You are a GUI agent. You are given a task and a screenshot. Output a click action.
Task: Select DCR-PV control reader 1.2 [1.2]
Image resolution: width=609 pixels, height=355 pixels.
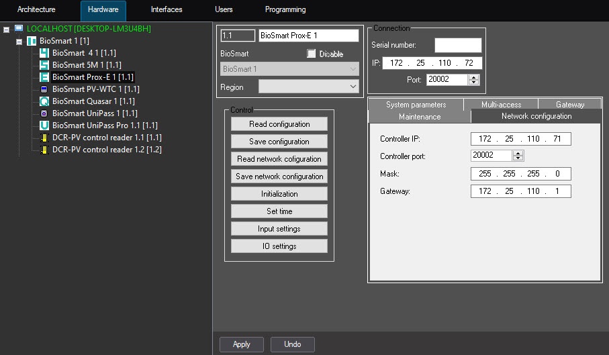click(107, 150)
